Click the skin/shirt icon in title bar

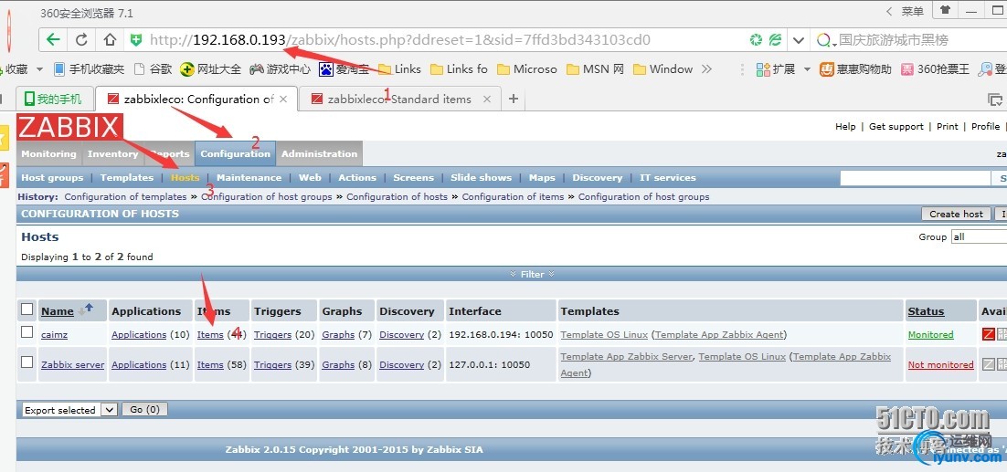pyautogui.click(x=946, y=10)
